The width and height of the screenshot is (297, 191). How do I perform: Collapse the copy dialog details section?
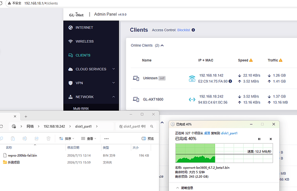click(185, 188)
